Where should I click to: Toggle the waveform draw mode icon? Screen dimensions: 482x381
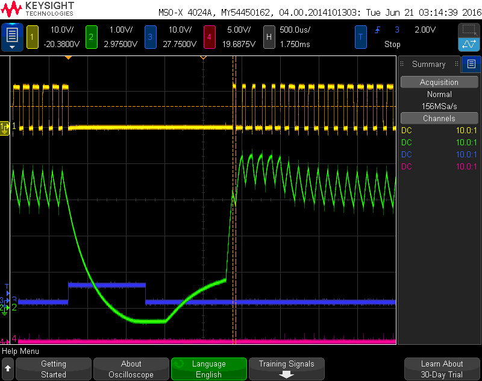tap(469, 44)
